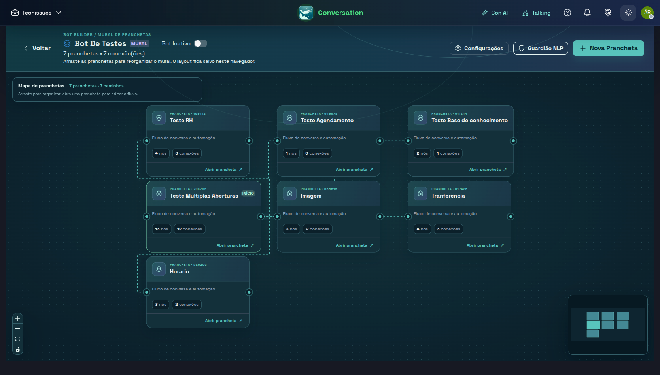Click the 12 conexões chip
The height and width of the screenshot is (375, 660).
(x=190, y=229)
